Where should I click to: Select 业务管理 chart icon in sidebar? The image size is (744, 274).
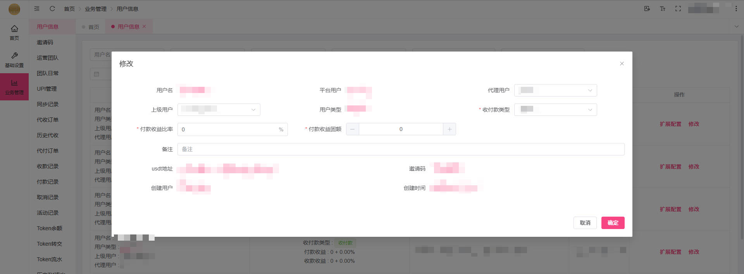14,87
